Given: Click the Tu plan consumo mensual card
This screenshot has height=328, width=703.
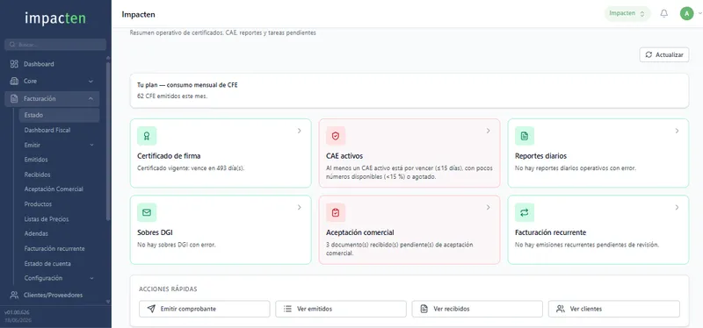Looking at the screenshot, I should click(409, 90).
